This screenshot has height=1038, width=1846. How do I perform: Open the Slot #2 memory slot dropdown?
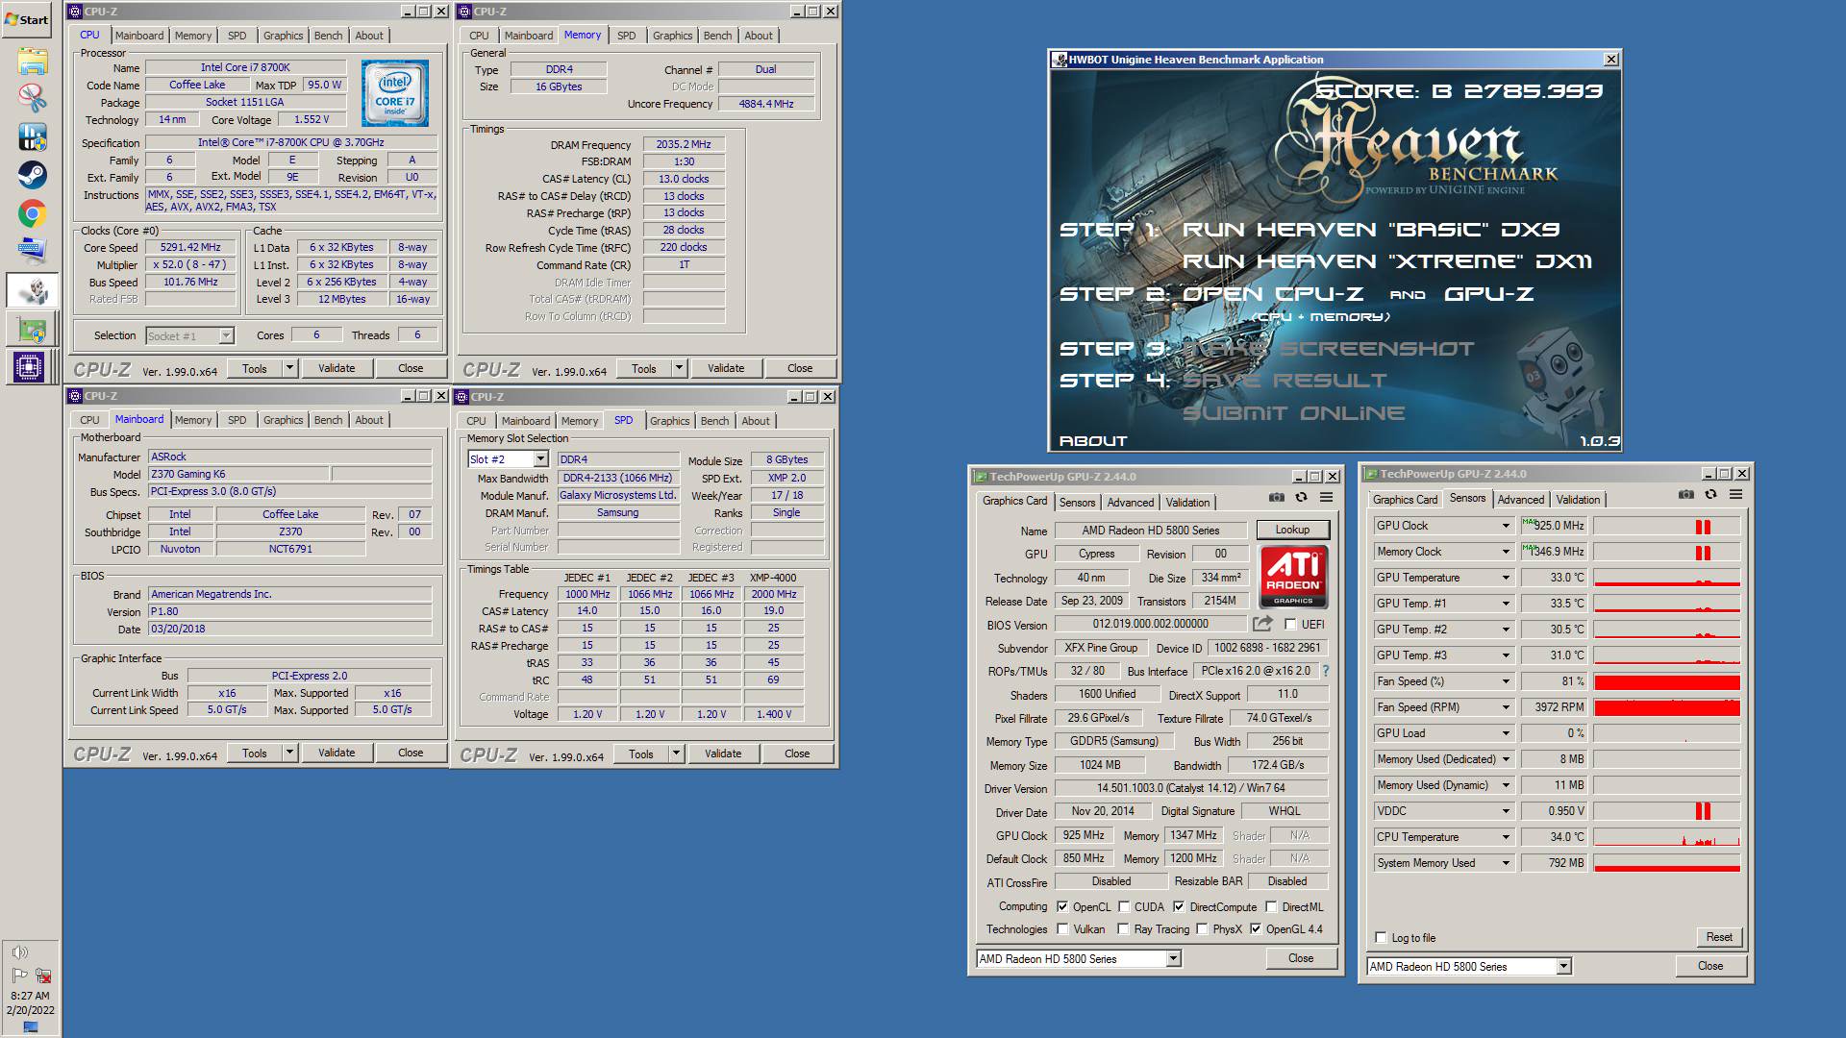point(540,459)
